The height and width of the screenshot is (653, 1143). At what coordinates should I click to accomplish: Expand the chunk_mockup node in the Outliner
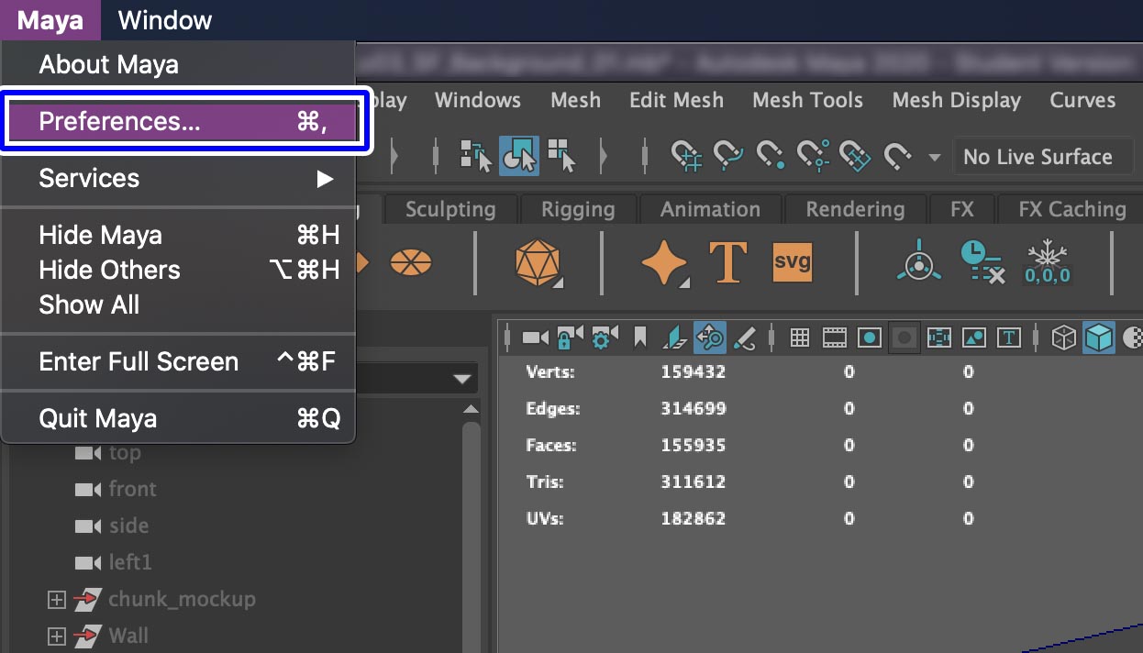(x=56, y=599)
